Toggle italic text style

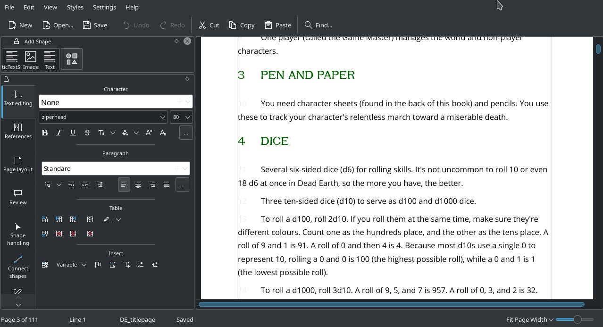pyautogui.click(x=59, y=133)
